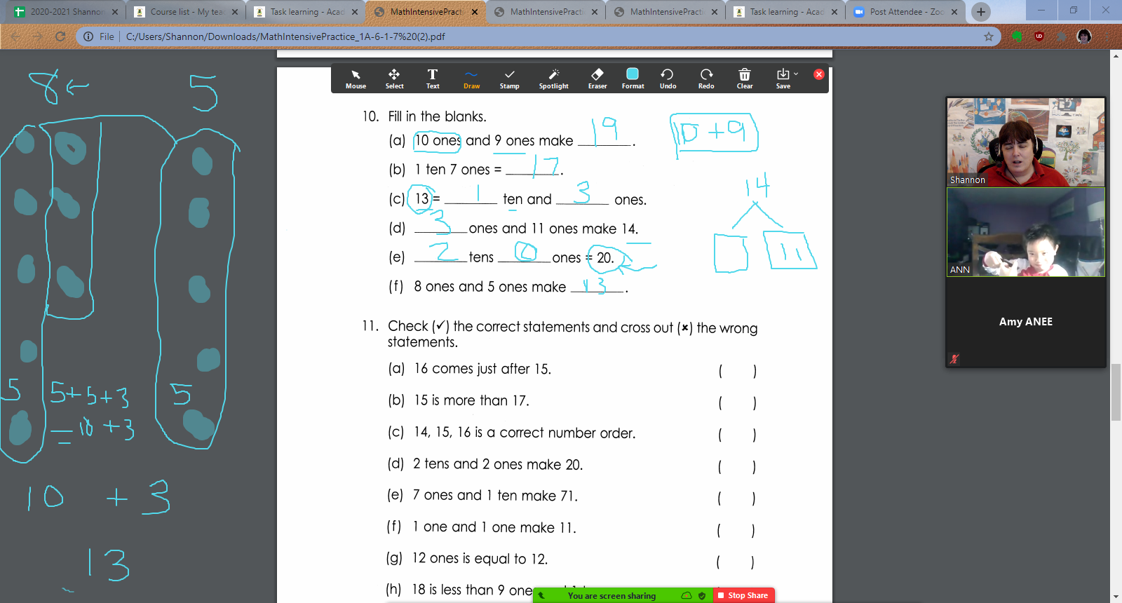The width and height of the screenshot is (1122, 603).
Task: Select the Mouse tool in annotation toolbar
Action: [356, 79]
